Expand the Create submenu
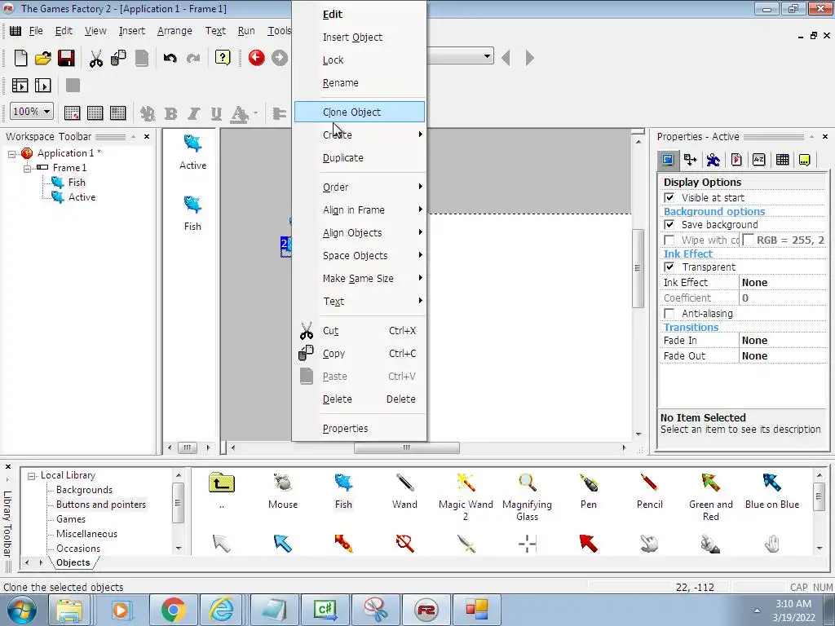The width and height of the screenshot is (835, 626). click(360, 134)
